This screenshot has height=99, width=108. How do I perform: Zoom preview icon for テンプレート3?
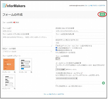tap(15, 89)
